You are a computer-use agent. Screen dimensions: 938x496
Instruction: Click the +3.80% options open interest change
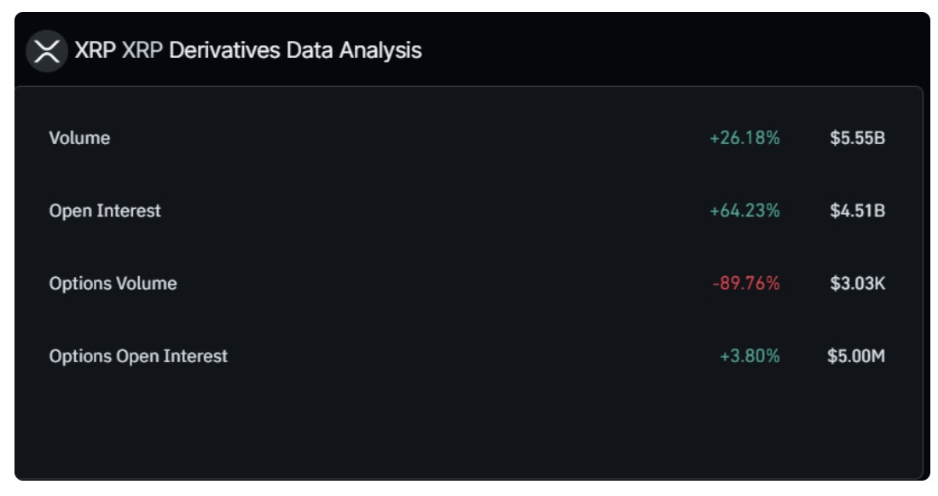[x=750, y=356]
